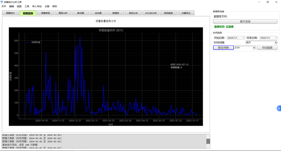Open the 帮助 menu
The image size is (281, 151).
coord(55,6)
